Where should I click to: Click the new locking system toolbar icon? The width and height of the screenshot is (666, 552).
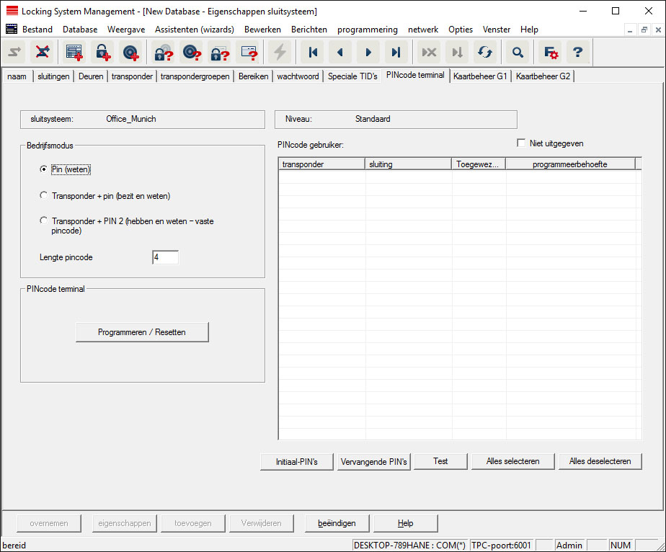pyautogui.click(x=74, y=52)
